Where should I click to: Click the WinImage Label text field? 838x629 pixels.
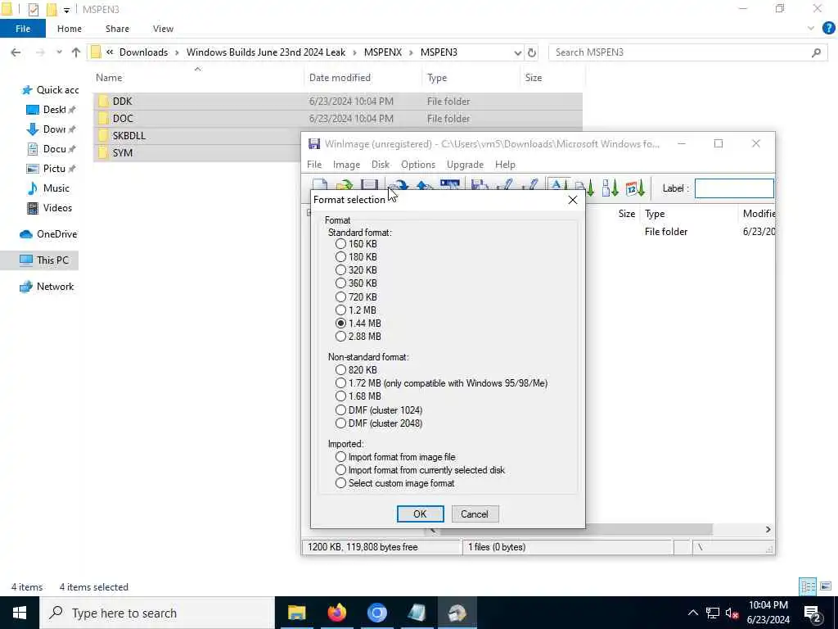(x=734, y=188)
